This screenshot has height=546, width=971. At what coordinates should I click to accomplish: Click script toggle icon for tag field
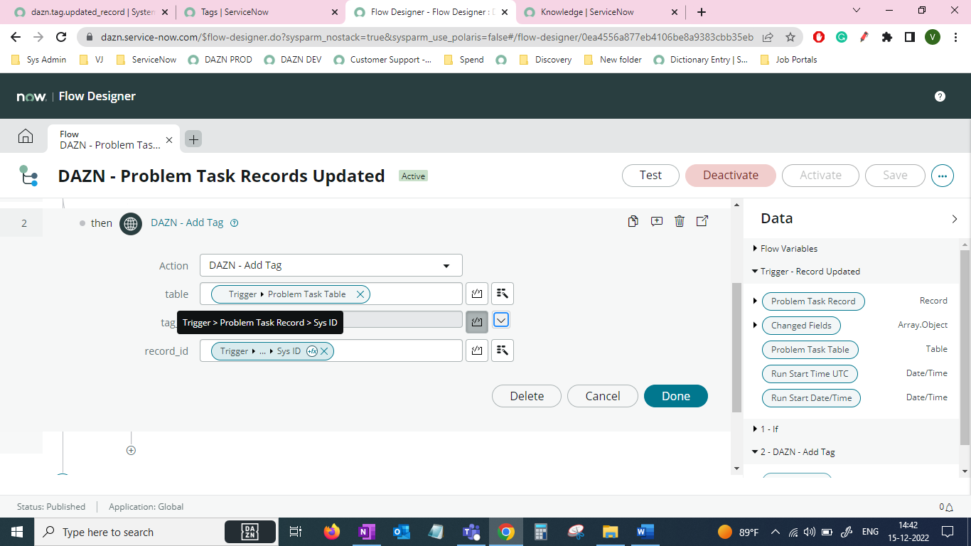pos(477,322)
